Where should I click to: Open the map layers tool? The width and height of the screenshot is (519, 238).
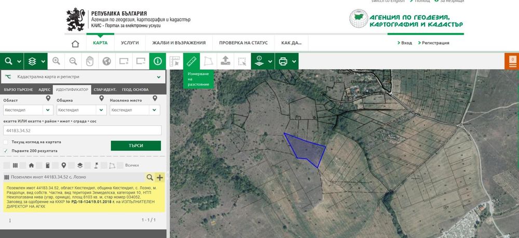tap(32, 62)
